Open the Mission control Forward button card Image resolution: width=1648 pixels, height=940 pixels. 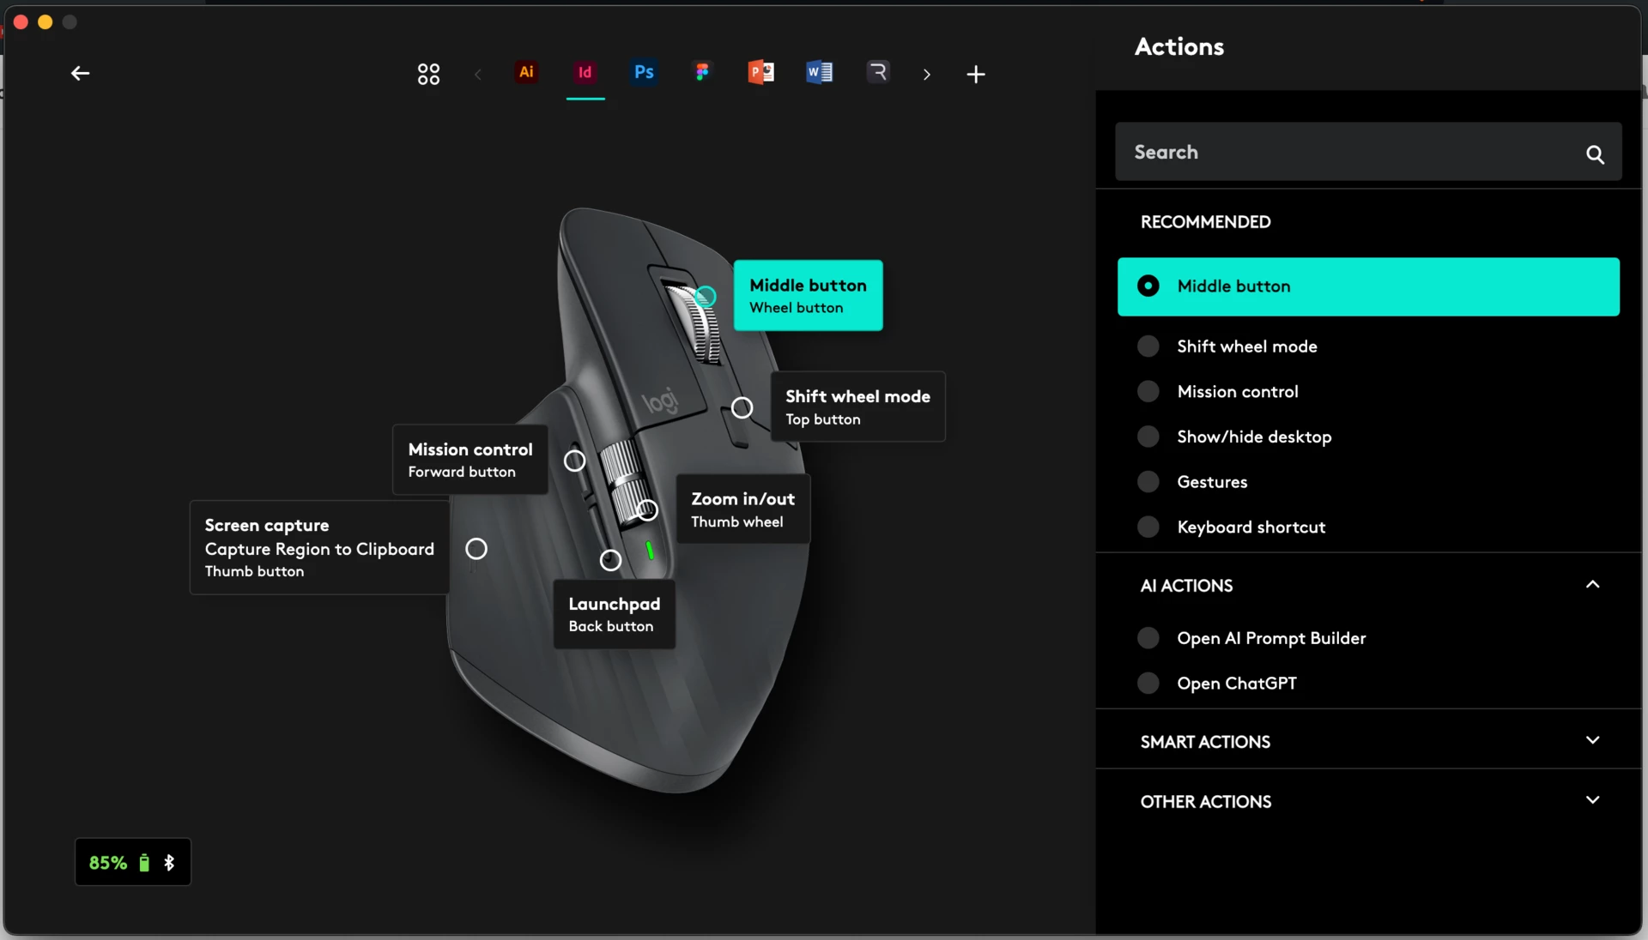[470, 460]
